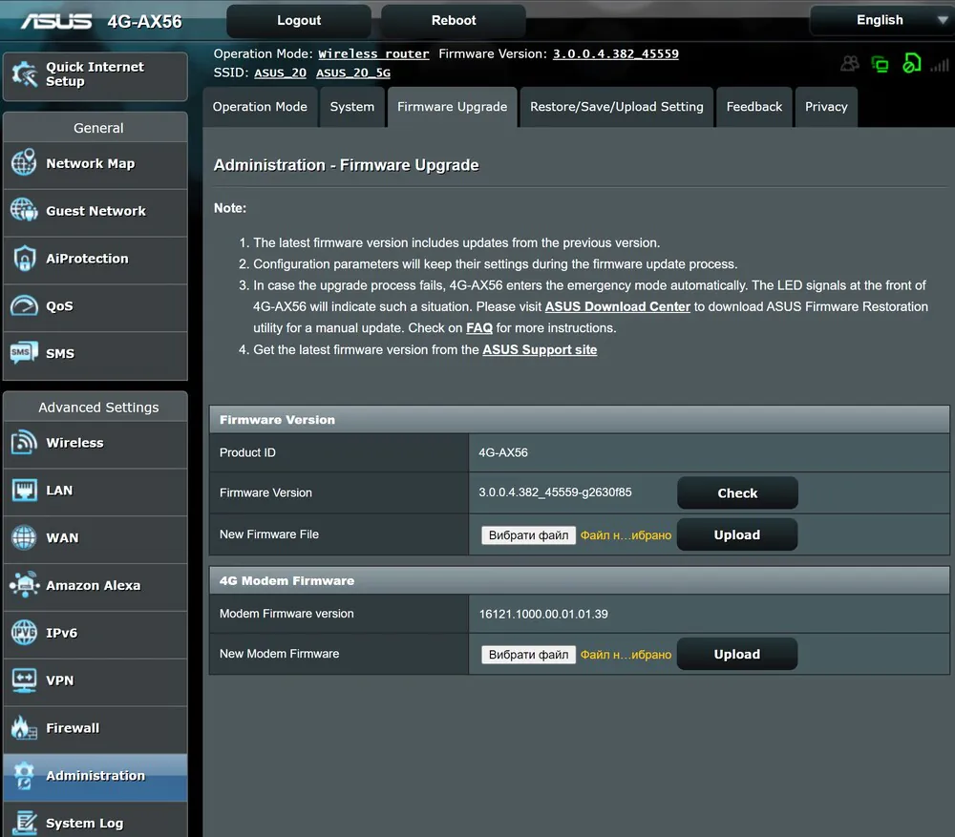Click the green USB/internet status icon
The image size is (955, 837).
tap(911, 63)
